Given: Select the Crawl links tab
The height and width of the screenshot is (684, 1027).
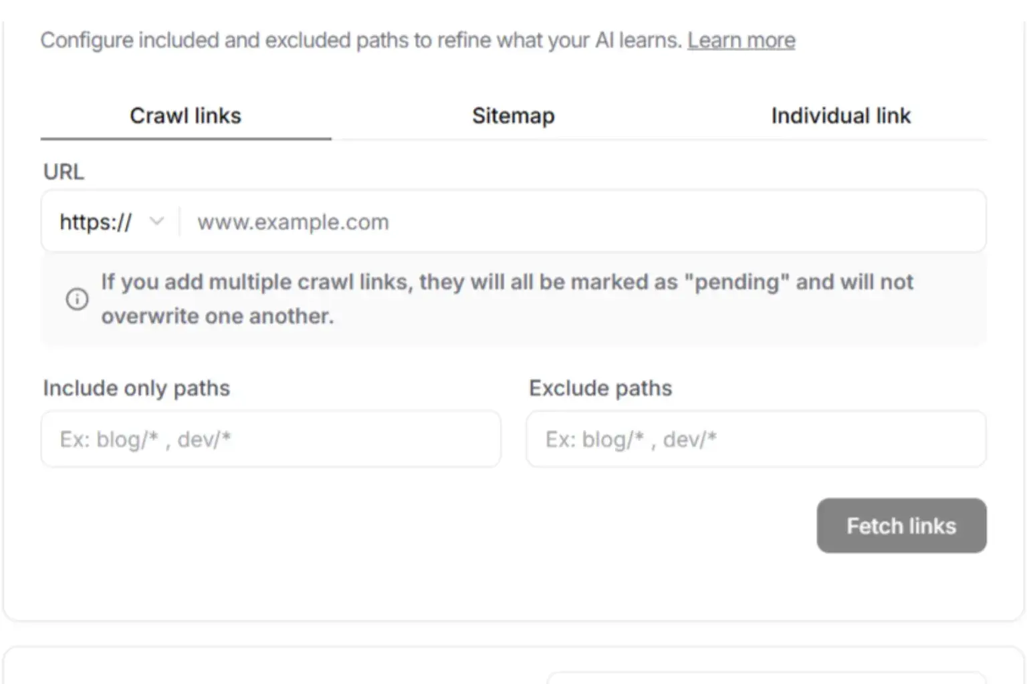Looking at the screenshot, I should click(186, 116).
